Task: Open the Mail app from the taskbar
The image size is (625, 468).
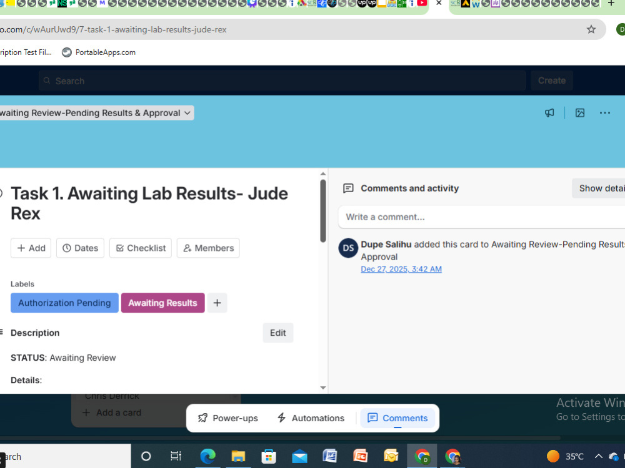Action: pyautogui.click(x=299, y=456)
